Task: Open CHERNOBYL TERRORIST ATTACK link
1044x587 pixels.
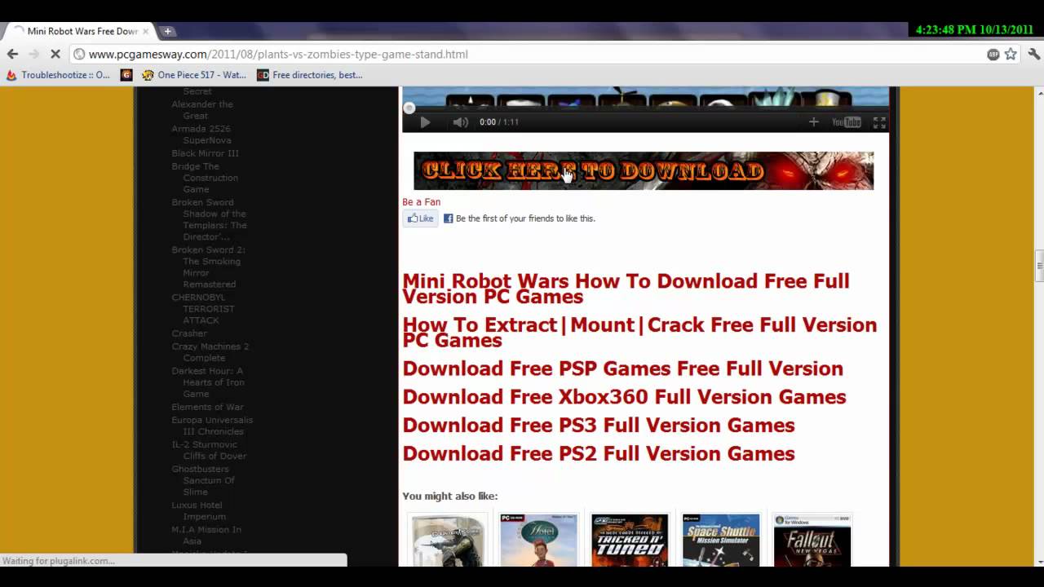Action: (x=203, y=309)
